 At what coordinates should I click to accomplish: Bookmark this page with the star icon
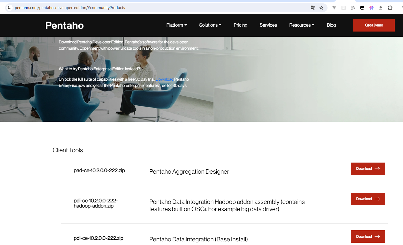click(x=321, y=8)
